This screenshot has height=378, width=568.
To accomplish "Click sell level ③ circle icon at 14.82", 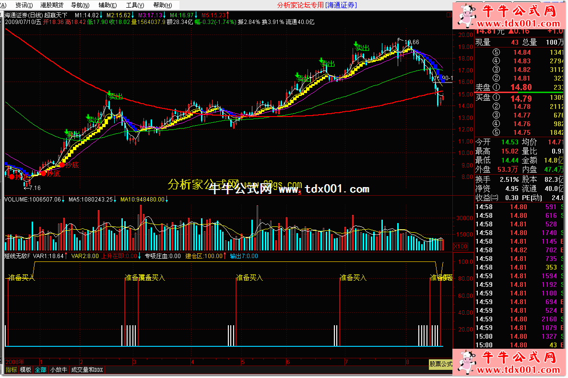I will 496,70.
